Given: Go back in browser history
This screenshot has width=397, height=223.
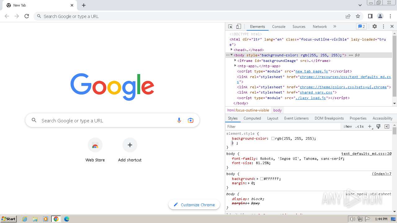Looking at the screenshot, I should coord(7,16).
